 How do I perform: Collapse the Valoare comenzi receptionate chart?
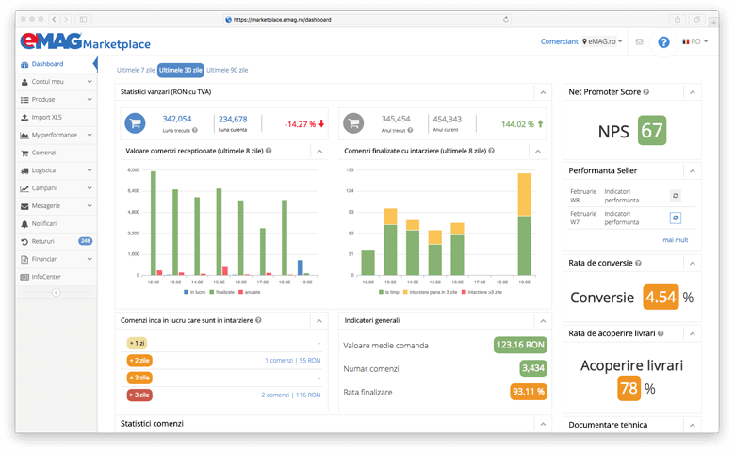coord(319,152)
